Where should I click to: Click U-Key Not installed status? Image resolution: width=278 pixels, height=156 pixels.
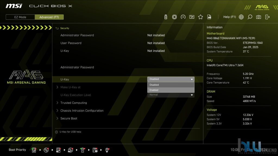point(156,51)
